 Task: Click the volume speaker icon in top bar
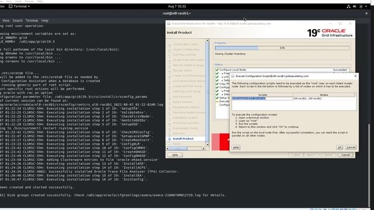click(x=355, y=6)
